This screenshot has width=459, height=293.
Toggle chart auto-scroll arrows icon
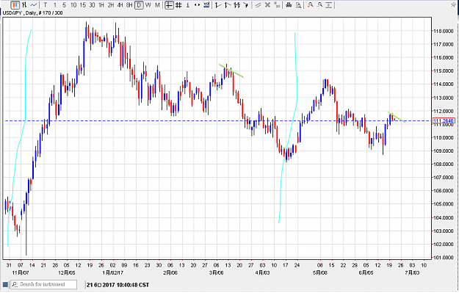(198, 5)
